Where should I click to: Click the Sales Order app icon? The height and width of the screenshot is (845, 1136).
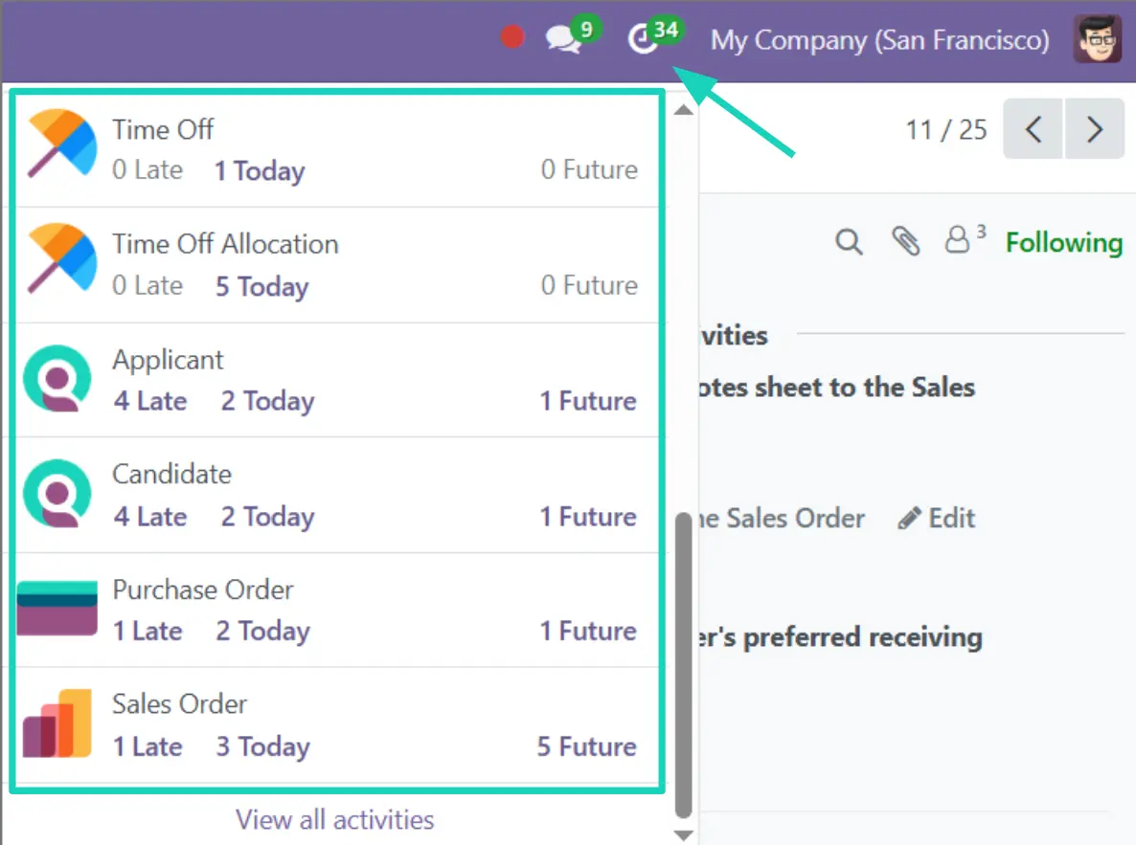57,723
